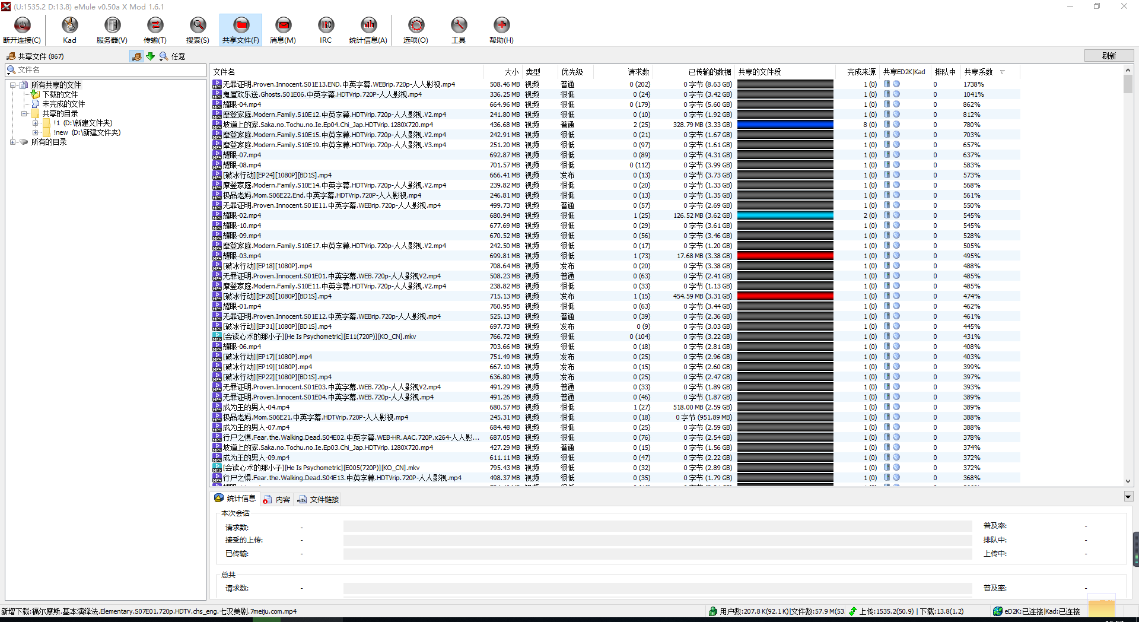1139x622 pixels.
Task: Open the Kad network page
Action: point(69,30)
